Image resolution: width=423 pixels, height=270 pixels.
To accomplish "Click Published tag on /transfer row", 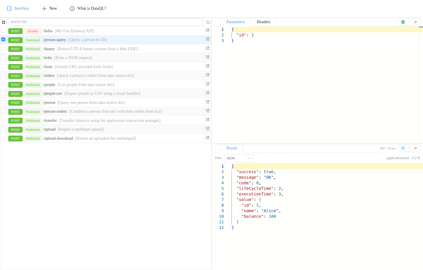I will pyautogui.click(x=33, y=121).
